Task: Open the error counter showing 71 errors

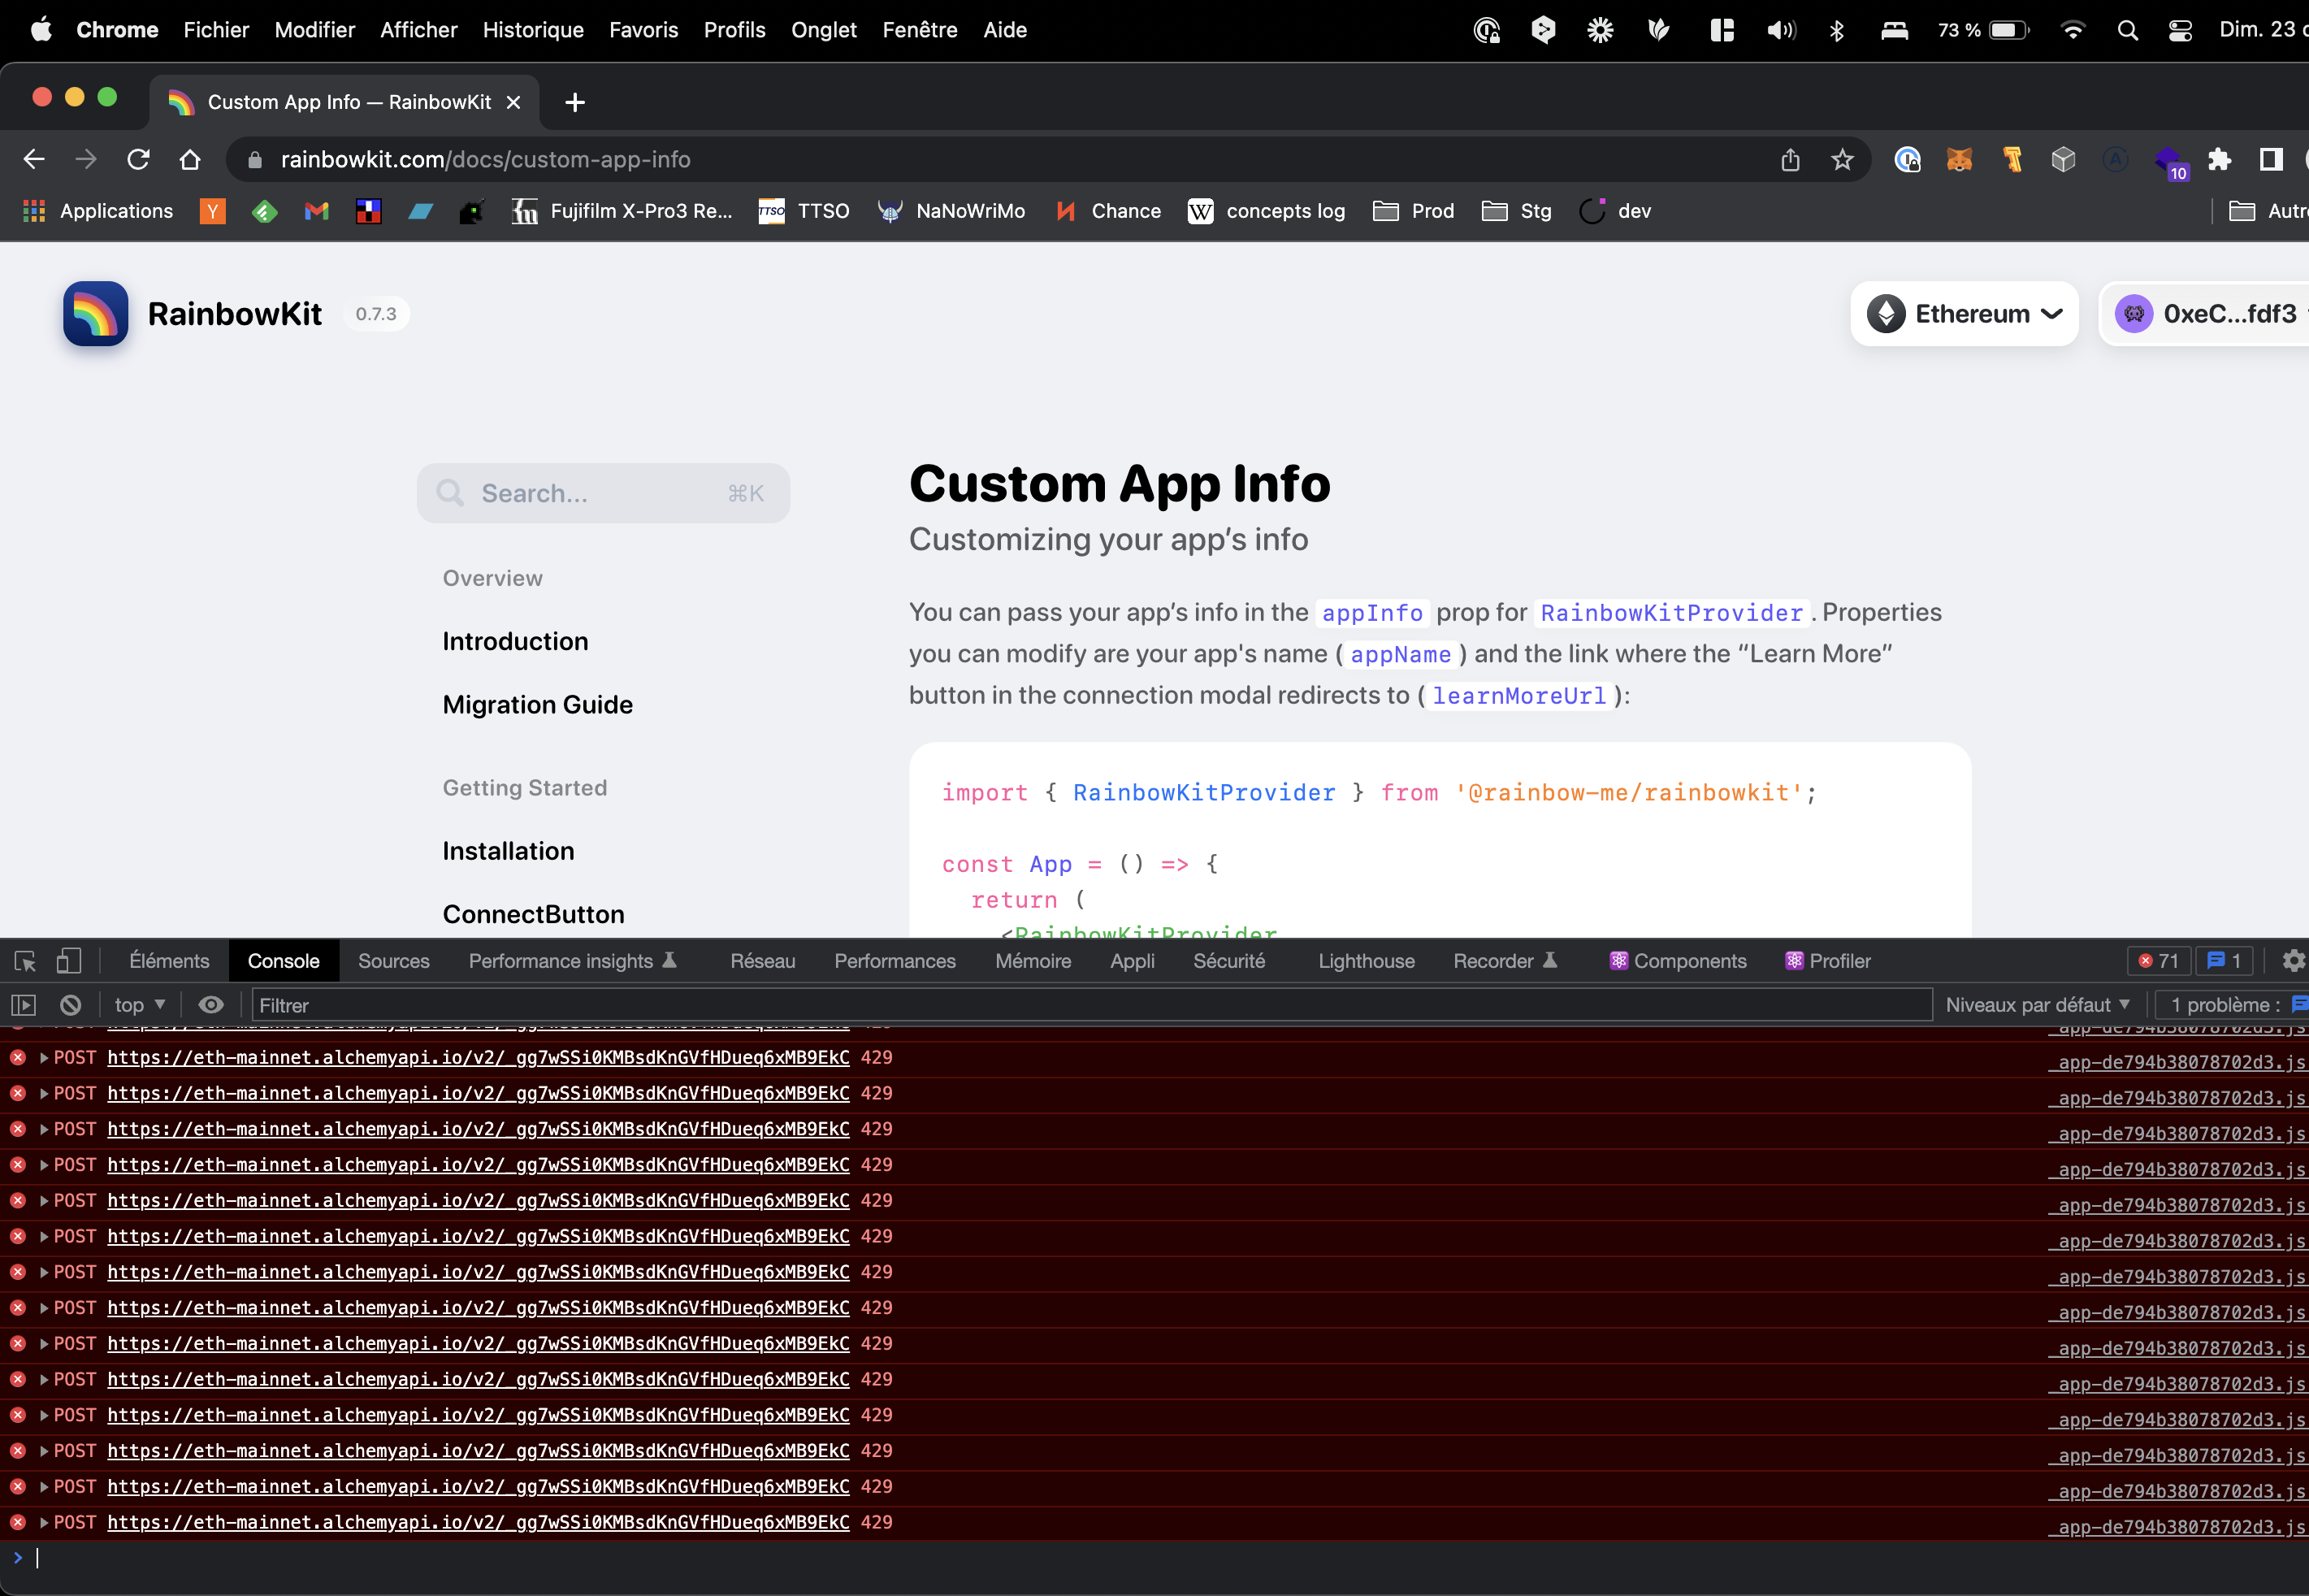Action: [x=2159, y=961]
